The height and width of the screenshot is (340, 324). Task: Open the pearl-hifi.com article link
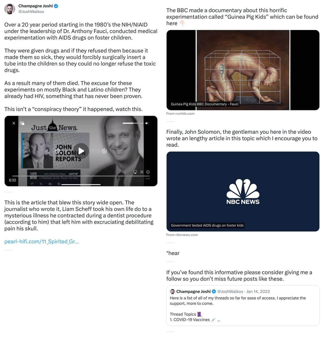coord(42,241)
